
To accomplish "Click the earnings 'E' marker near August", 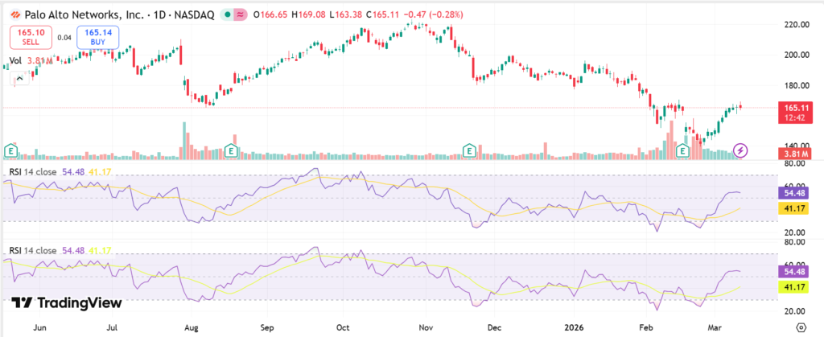I will [231, 150].
